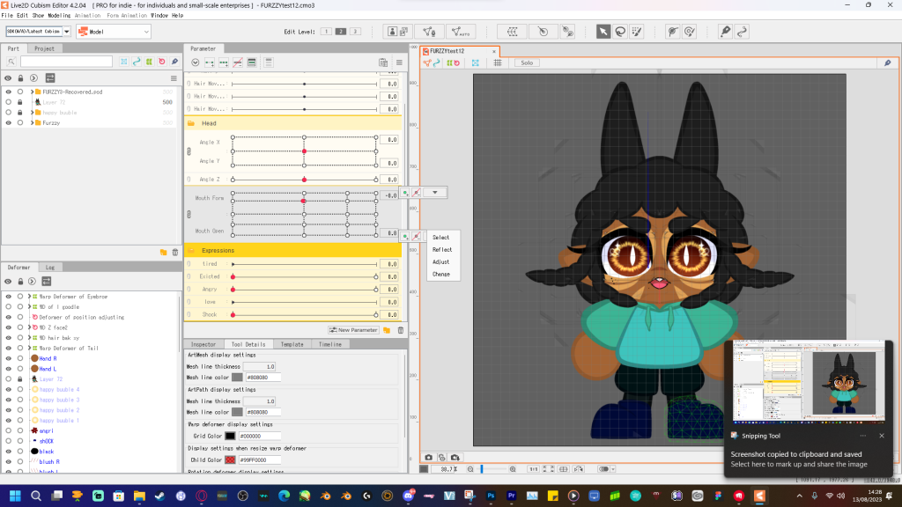902x507 pixels.
Task: Expand the FURZZY3-Recovered.psd folder
Action: point(33,92)
